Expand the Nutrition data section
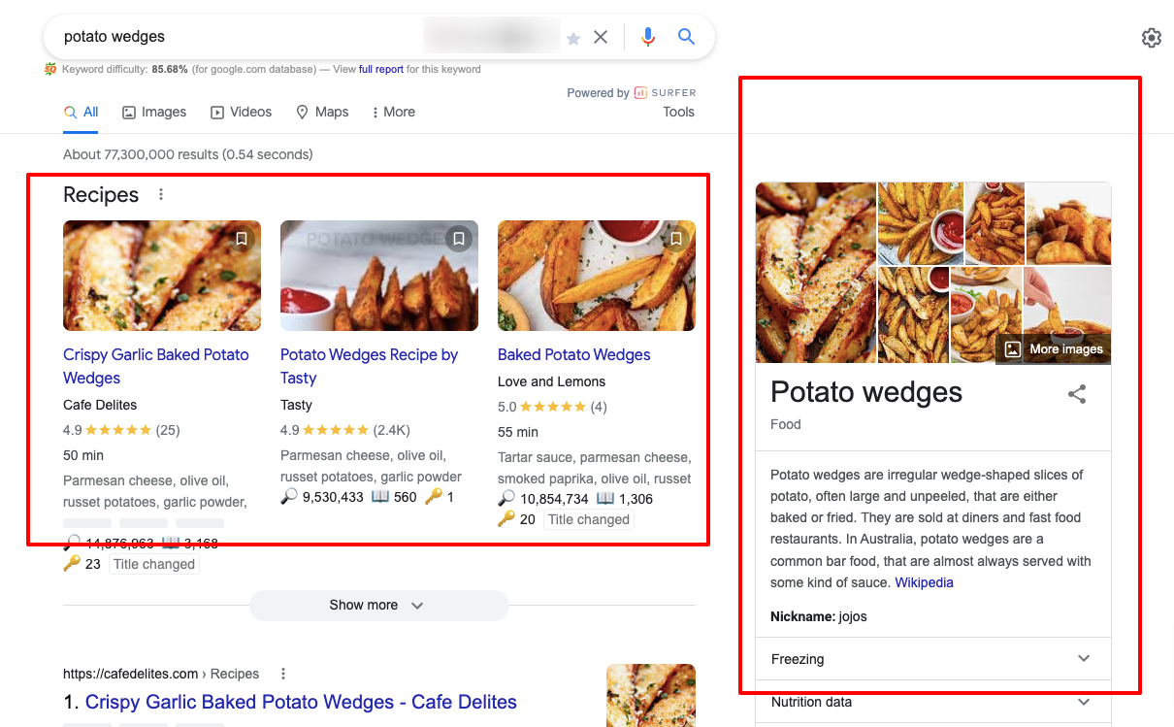 pyautogui.click(x=1083, y=701)
